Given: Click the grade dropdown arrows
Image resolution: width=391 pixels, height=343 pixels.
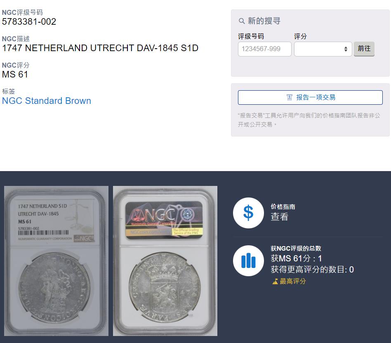Looking at the screenshot, I should [x=346, y=49].
